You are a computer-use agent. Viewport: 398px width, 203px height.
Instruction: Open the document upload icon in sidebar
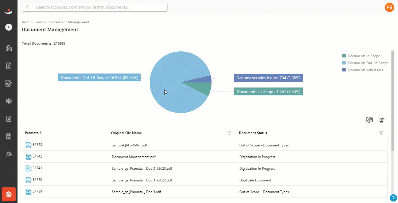[x=9, y=66]
